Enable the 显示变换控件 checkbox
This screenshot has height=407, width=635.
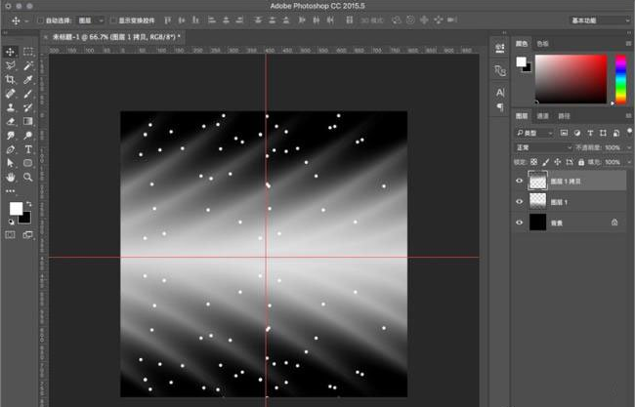tap(112, 20)
